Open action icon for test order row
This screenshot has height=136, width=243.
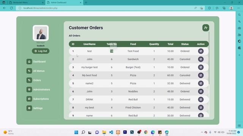(201, 51)
